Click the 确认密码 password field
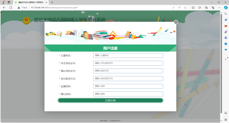This screenshot has width=229, height=123. click(128, 94)
